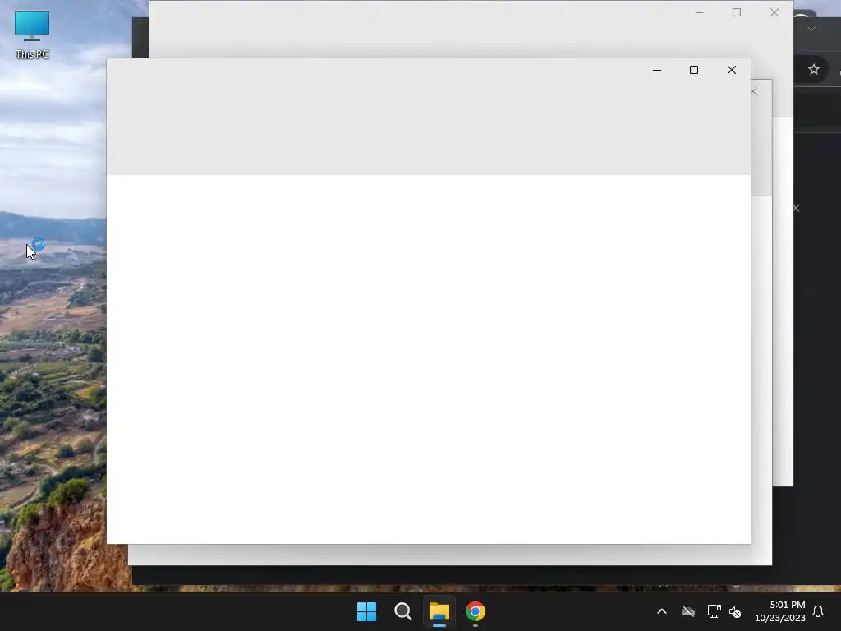Close the middle blank window behind front

(756, 91)
